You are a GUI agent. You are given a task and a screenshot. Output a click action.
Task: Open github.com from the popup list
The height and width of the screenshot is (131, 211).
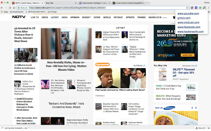pos(184,18)
